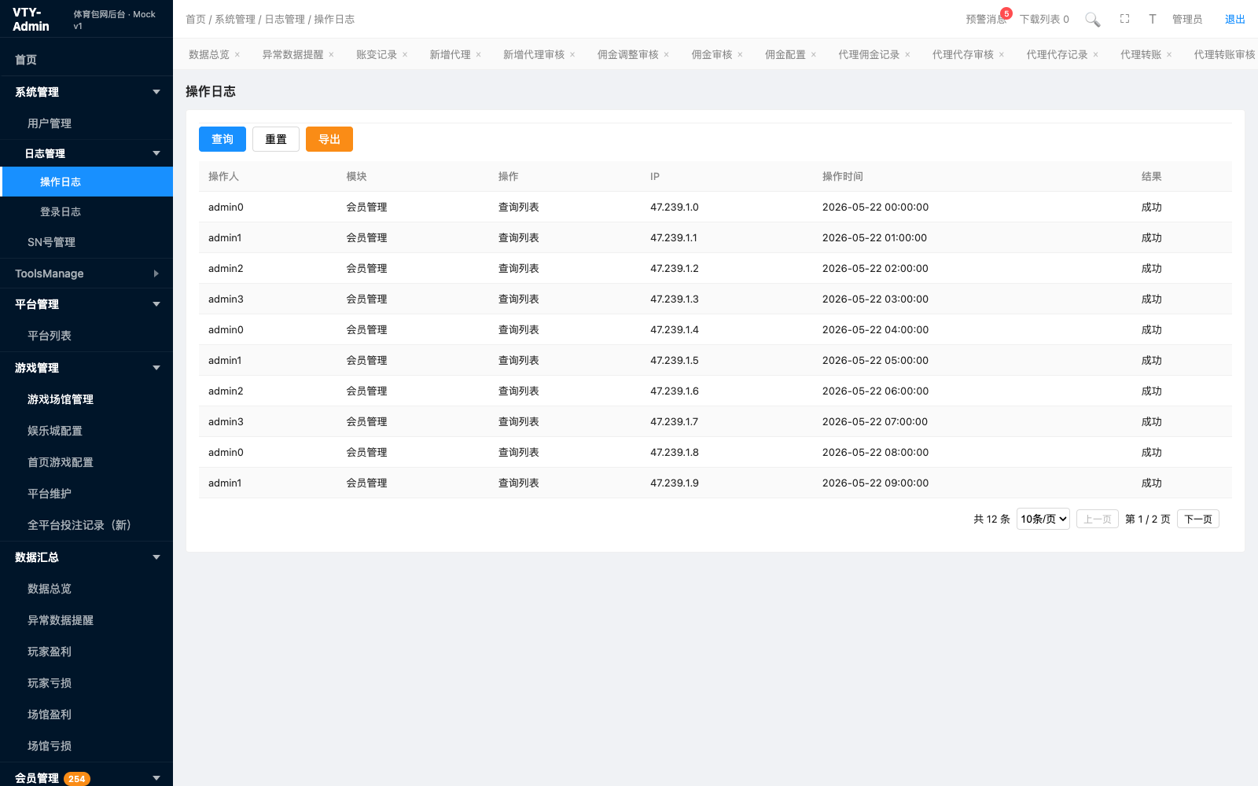Close the 佣金配置 tab
Screen dimensions: 1258x786
click(x=814, y=55)
